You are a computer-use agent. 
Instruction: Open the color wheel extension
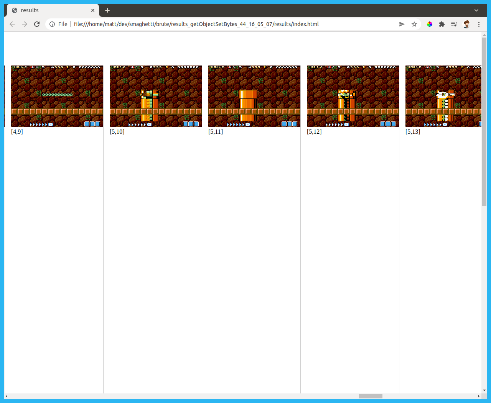(430, 24)
